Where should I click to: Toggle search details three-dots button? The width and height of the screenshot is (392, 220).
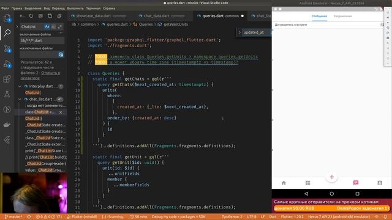point(61,33)
